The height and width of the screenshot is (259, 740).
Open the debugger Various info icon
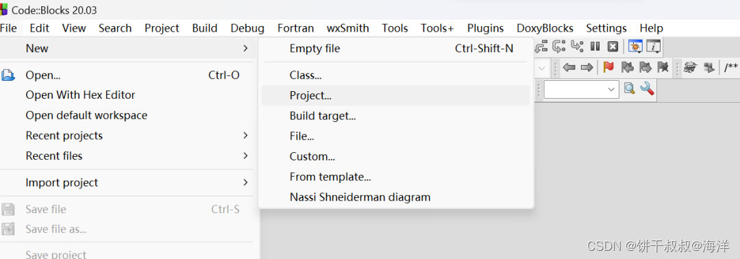(654, 46)
